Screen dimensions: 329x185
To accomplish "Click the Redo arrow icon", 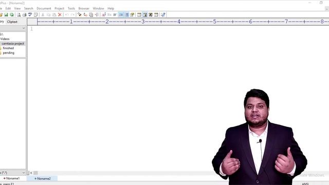I will click(x=72, y=15).
